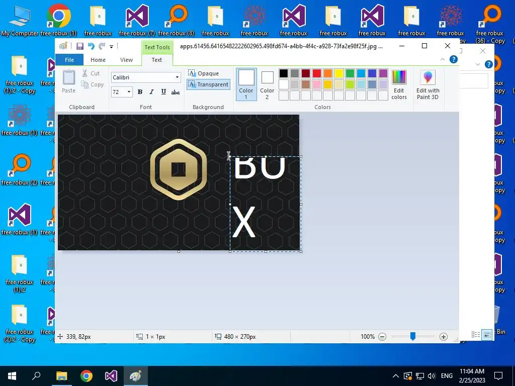
Task: Select Opaque background option
Action: tap(203, 73)
